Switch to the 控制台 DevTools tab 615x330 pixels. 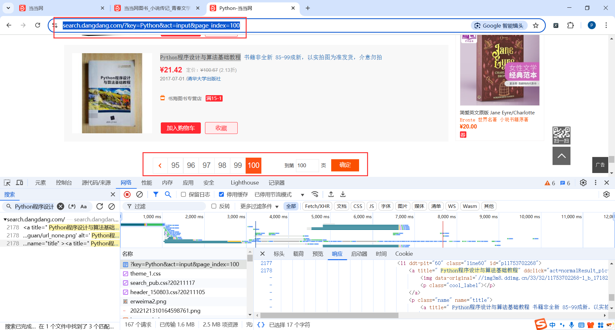click(64, 183)
